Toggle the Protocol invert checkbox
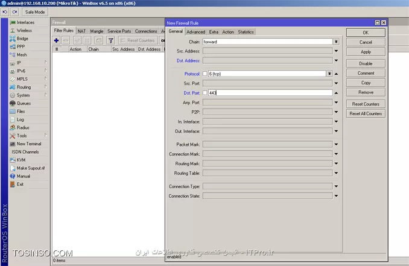Screen dimensions: 409x266 [x=204, y=74]
